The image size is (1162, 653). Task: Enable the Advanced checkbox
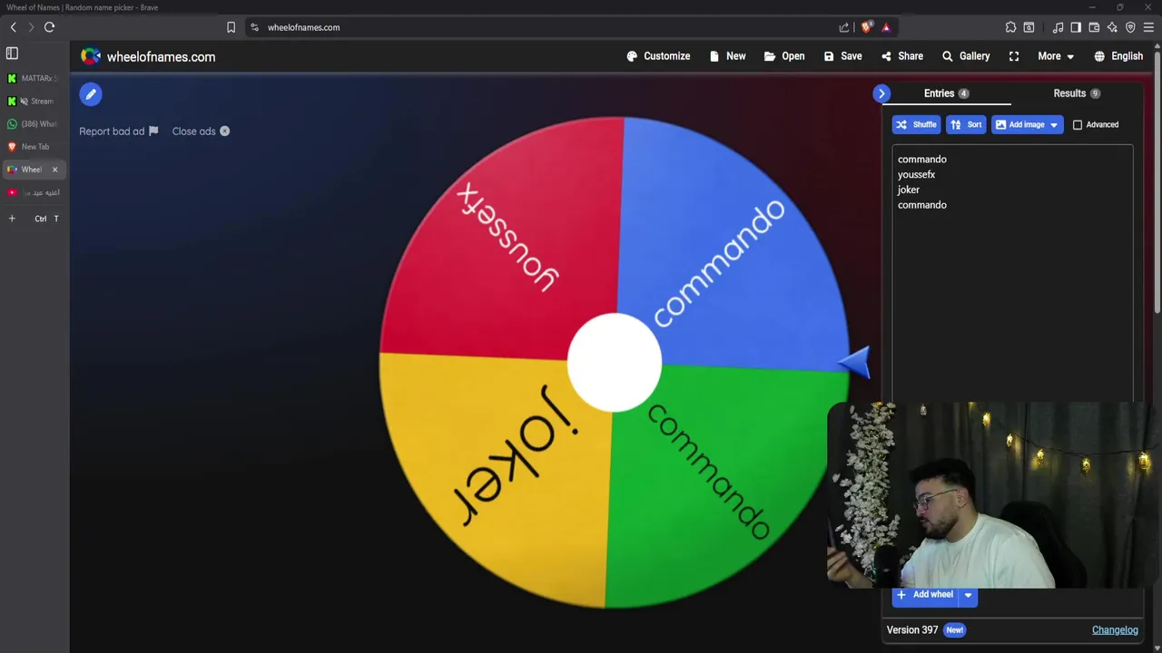click(x=1078, y=125)
